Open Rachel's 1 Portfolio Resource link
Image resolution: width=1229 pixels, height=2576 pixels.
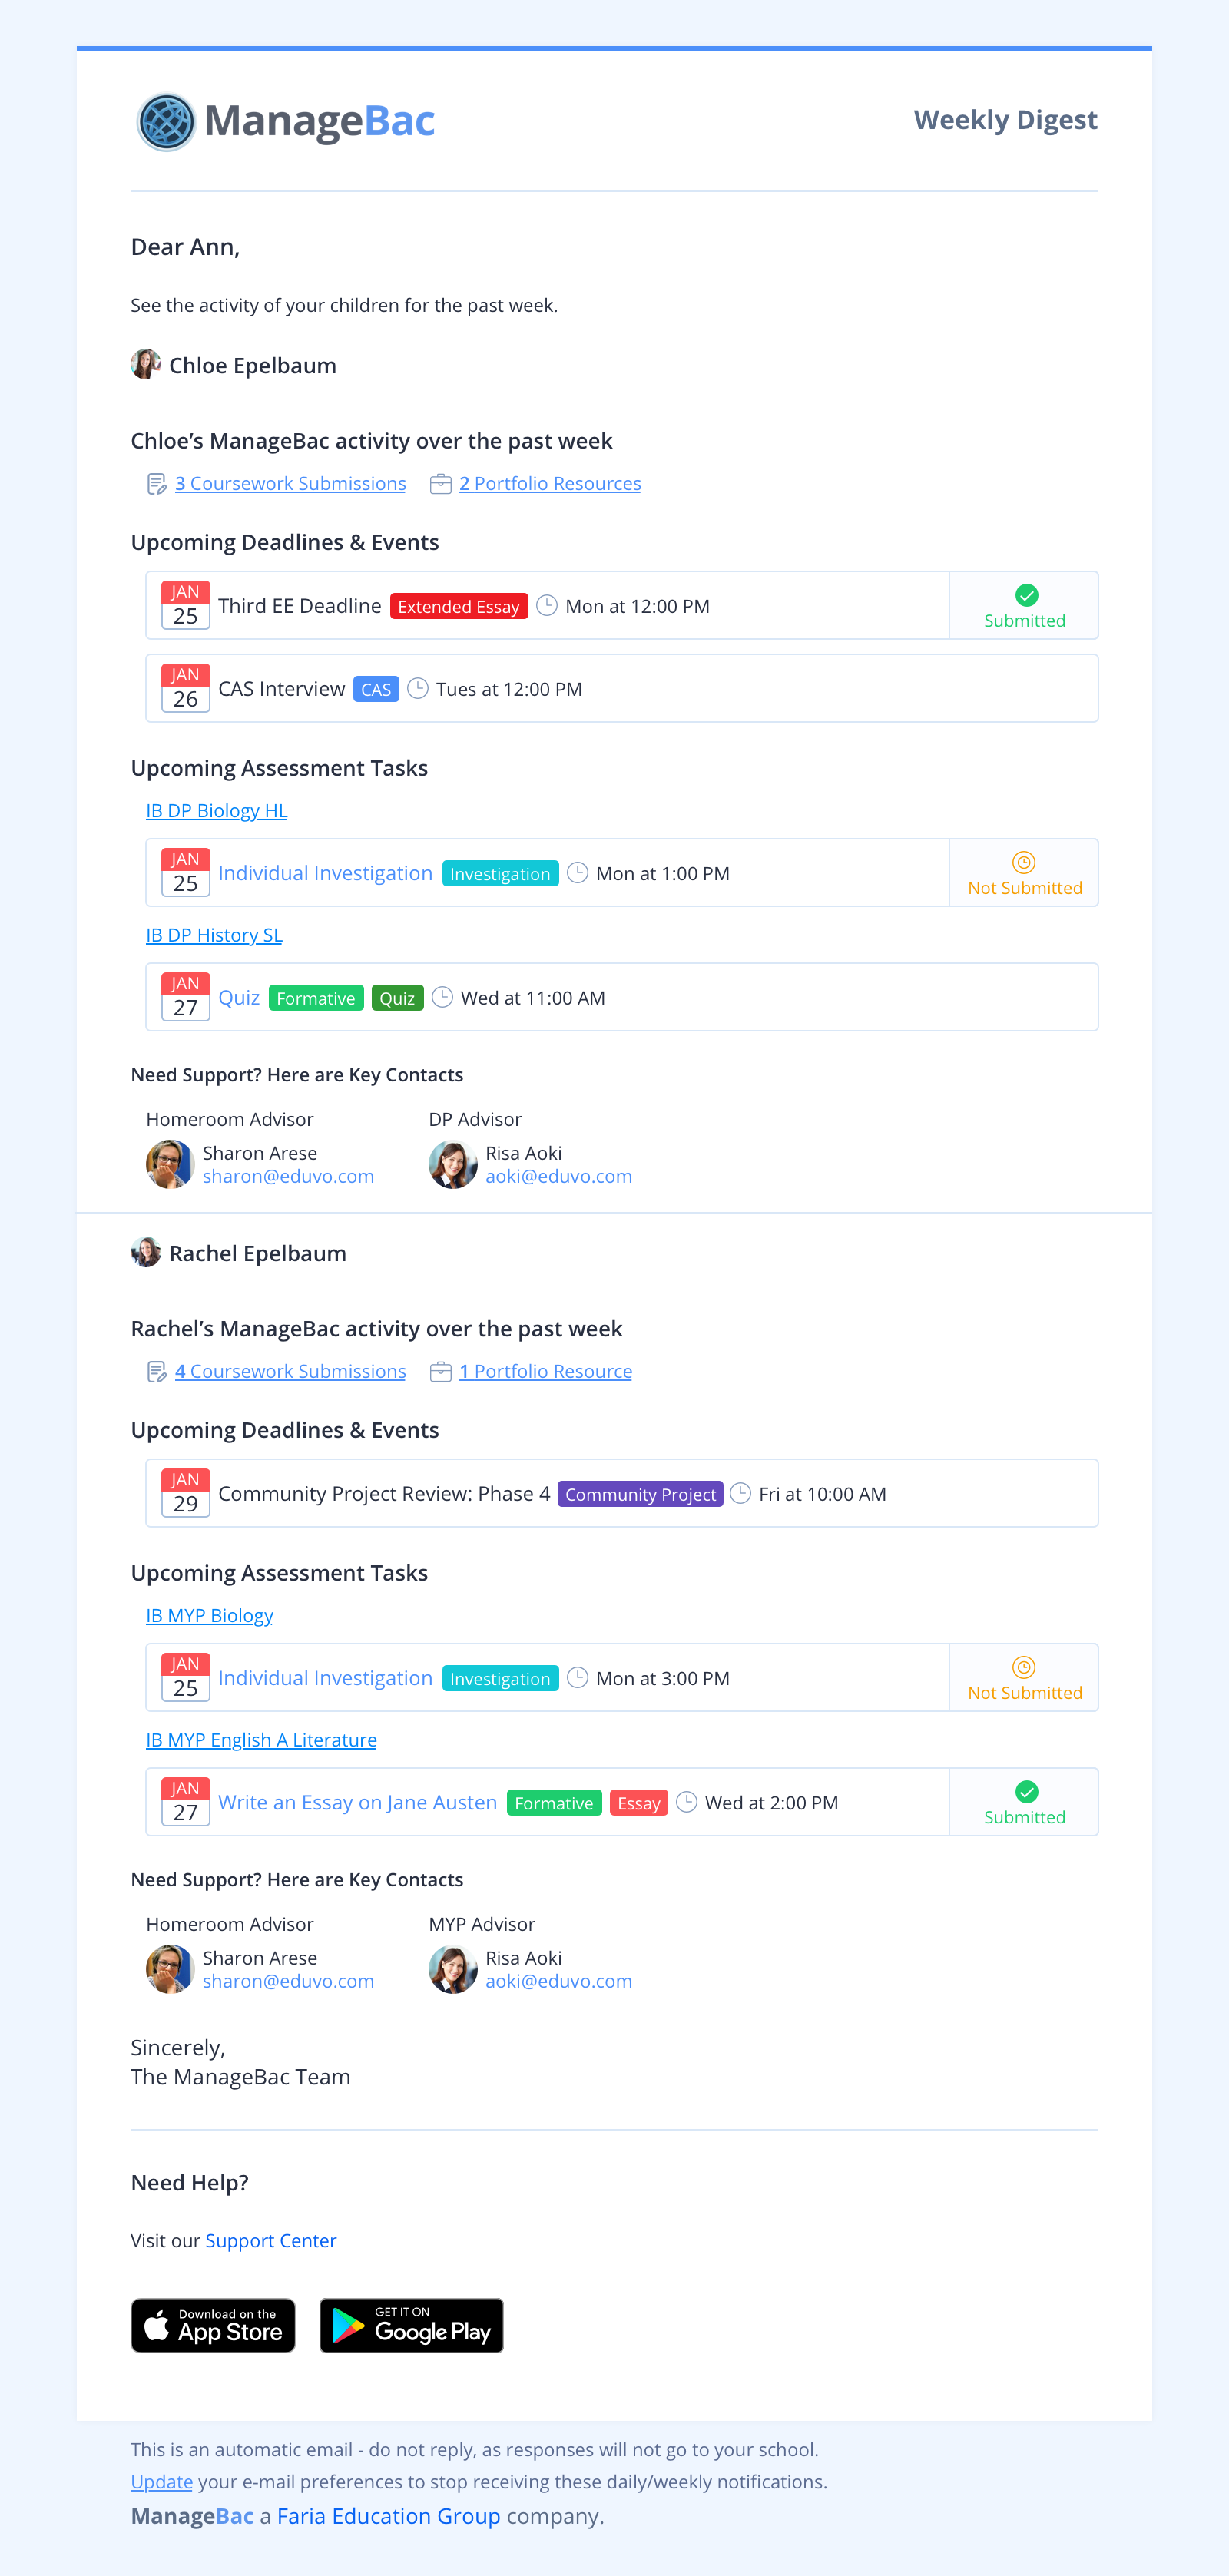click(x=545, y=1371)
